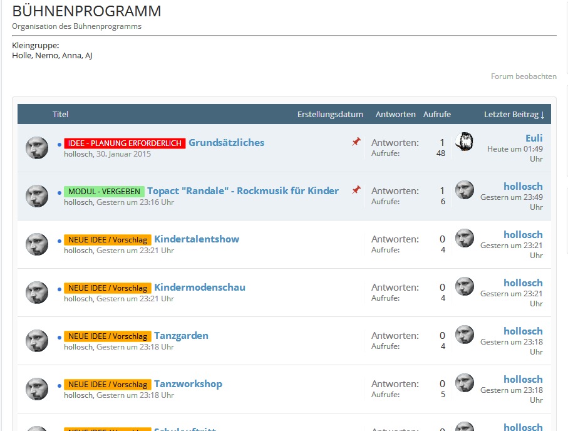Open Euli's owl avatar in last post
568x431 pixels.
[465, 142]
